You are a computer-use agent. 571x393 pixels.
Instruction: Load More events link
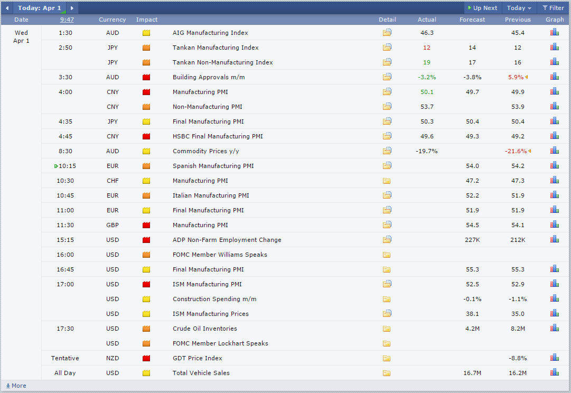tap(16, 386)
